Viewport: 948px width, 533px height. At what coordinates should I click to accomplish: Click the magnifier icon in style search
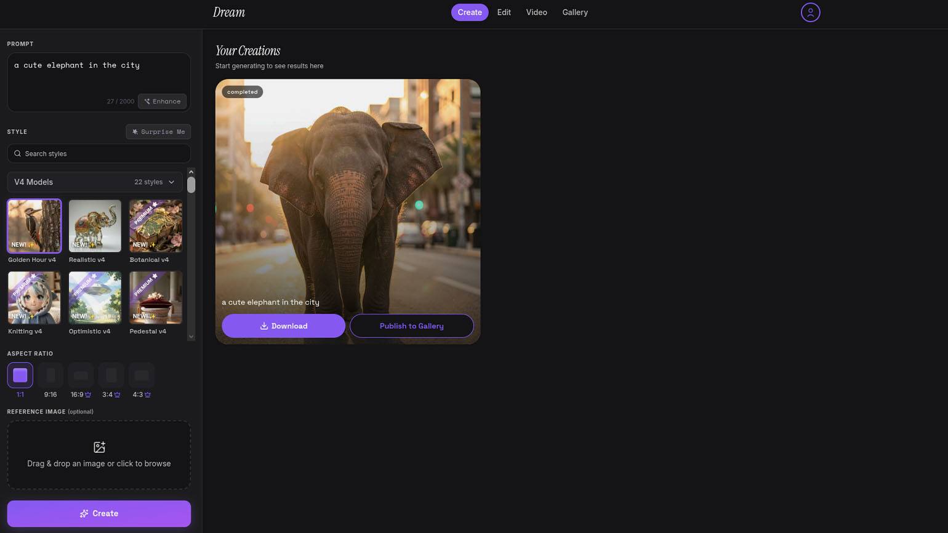(x=18, y=154)
